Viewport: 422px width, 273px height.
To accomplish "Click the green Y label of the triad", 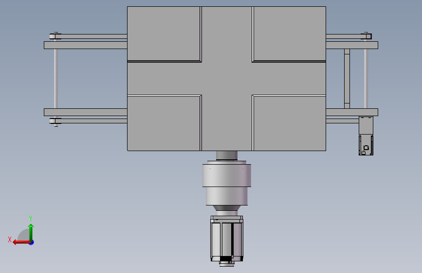I will pos(31,218).
